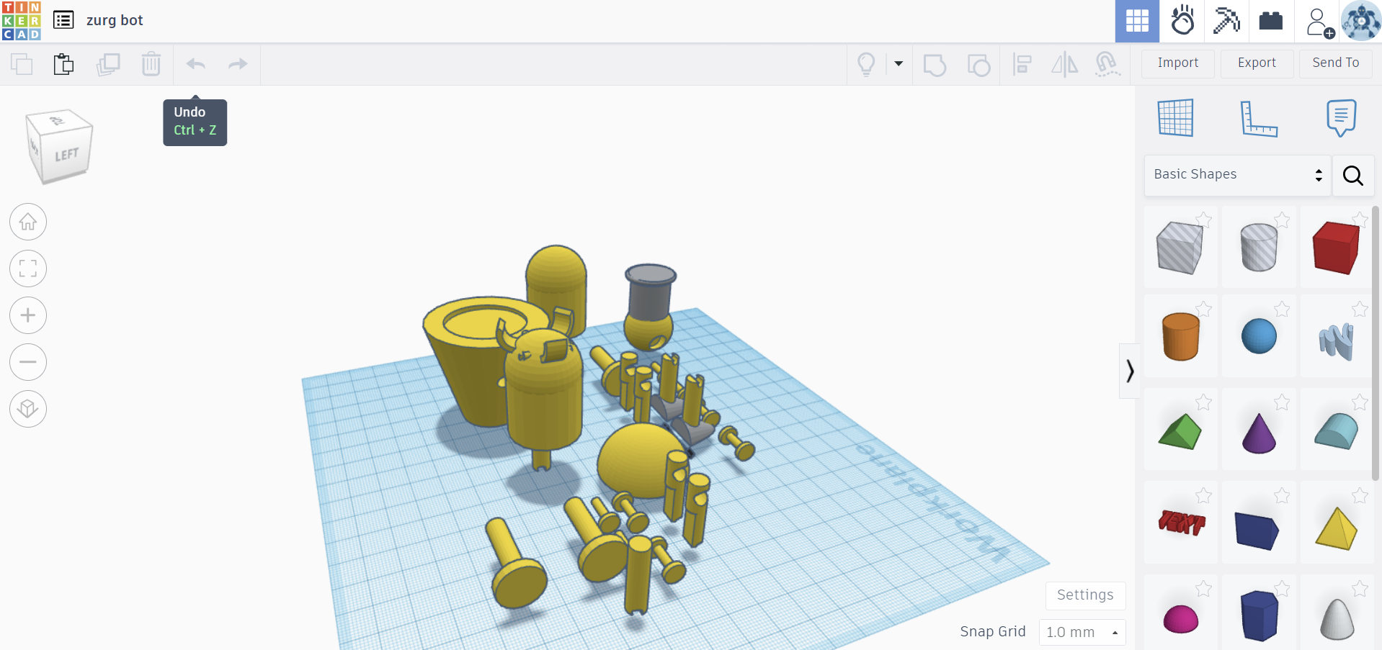Pick the blue Sphere shape
The width and height of the screenshot is (1382, 650).
[x=1259, y=336]
